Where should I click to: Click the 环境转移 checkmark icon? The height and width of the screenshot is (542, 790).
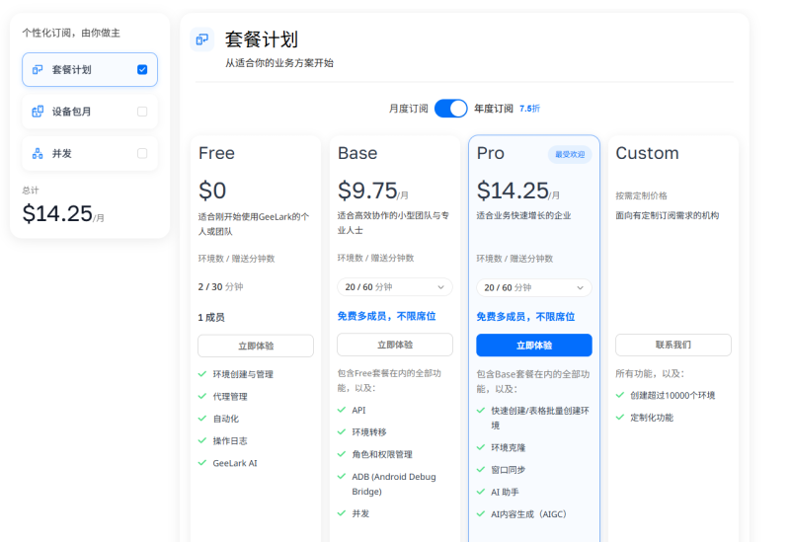tap(342, 432)
